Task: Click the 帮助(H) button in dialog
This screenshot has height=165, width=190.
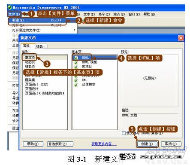Action: [x=33, y=144]
